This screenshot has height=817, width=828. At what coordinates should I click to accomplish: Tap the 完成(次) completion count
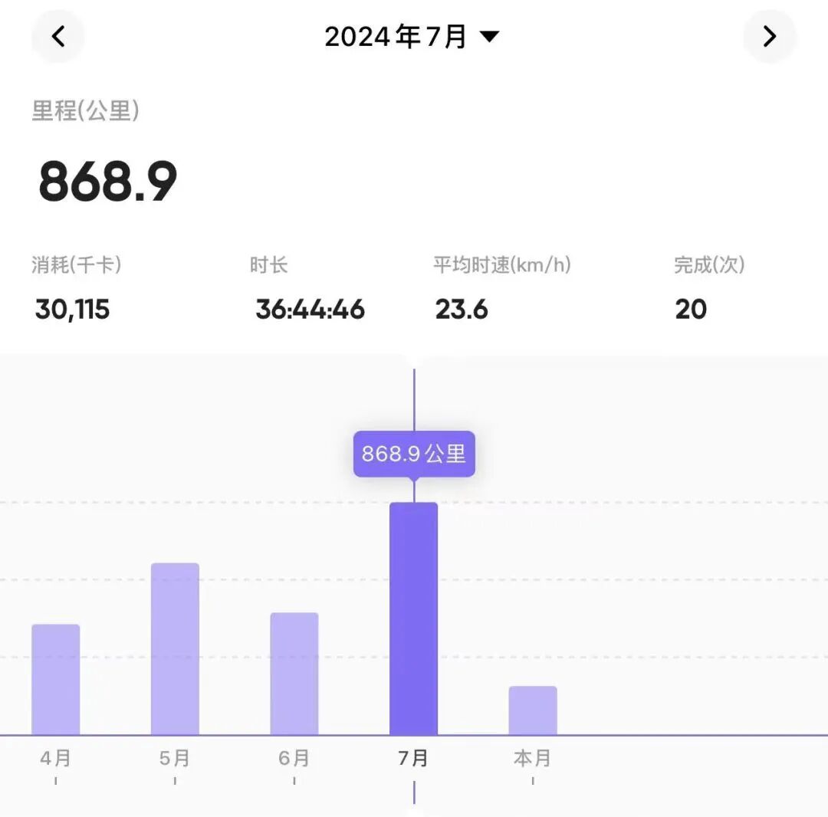click(x=709, y=265)
